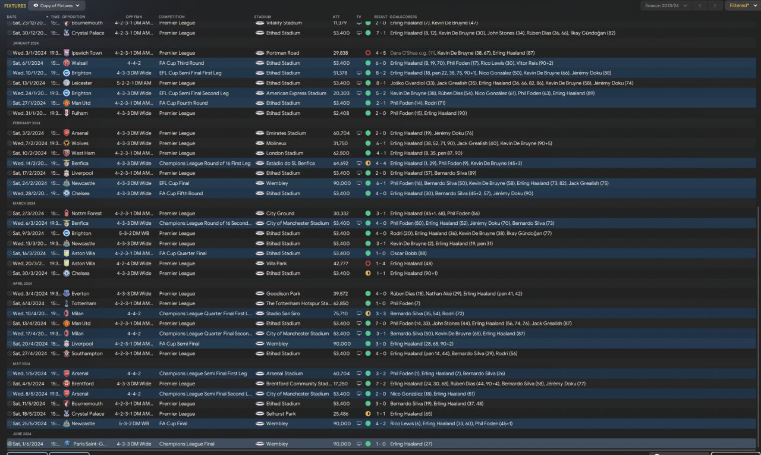The height and width of the screenshot is (455, 761).
Task: Click the 4-2-4 DM Wide formation
Action: [134, 263]
